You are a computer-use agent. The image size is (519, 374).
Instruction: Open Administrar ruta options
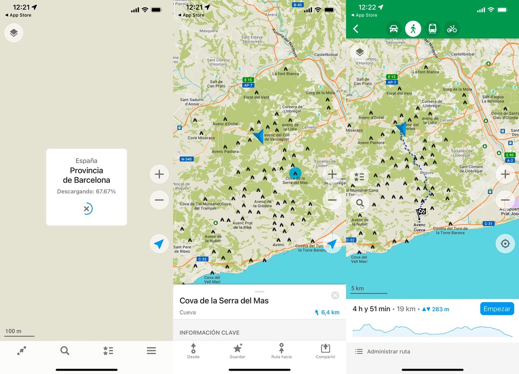tap(382, 351)
